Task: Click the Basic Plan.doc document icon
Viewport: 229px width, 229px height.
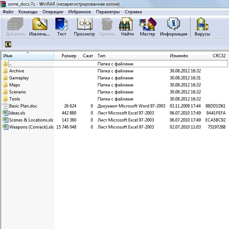Action: tap(6, 106)
